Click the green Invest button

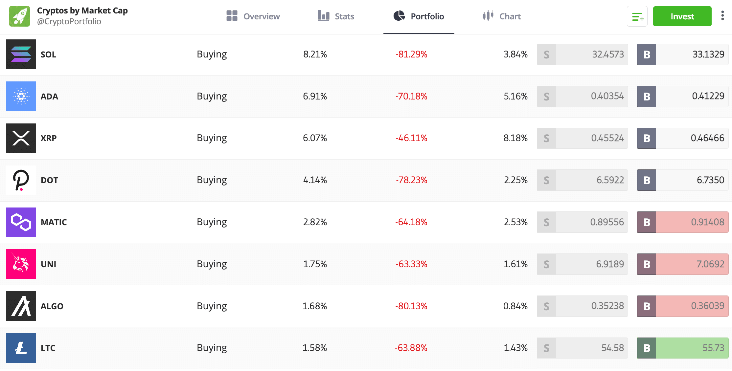tap(682, 16)
